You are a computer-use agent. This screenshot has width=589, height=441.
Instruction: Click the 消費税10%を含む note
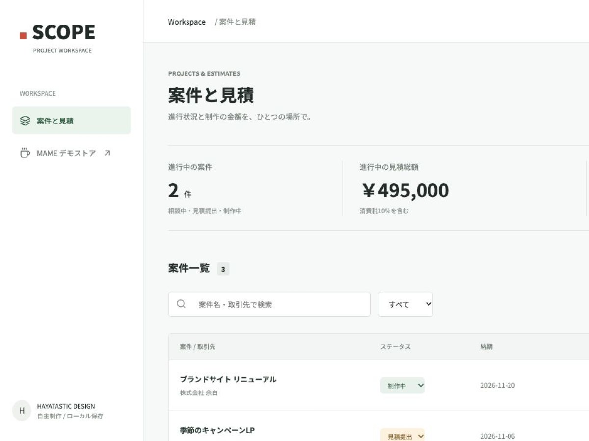[x=384, y=211]
